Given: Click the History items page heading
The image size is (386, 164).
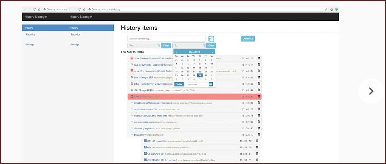Looking at the screenshot, I should pos(139,28).
